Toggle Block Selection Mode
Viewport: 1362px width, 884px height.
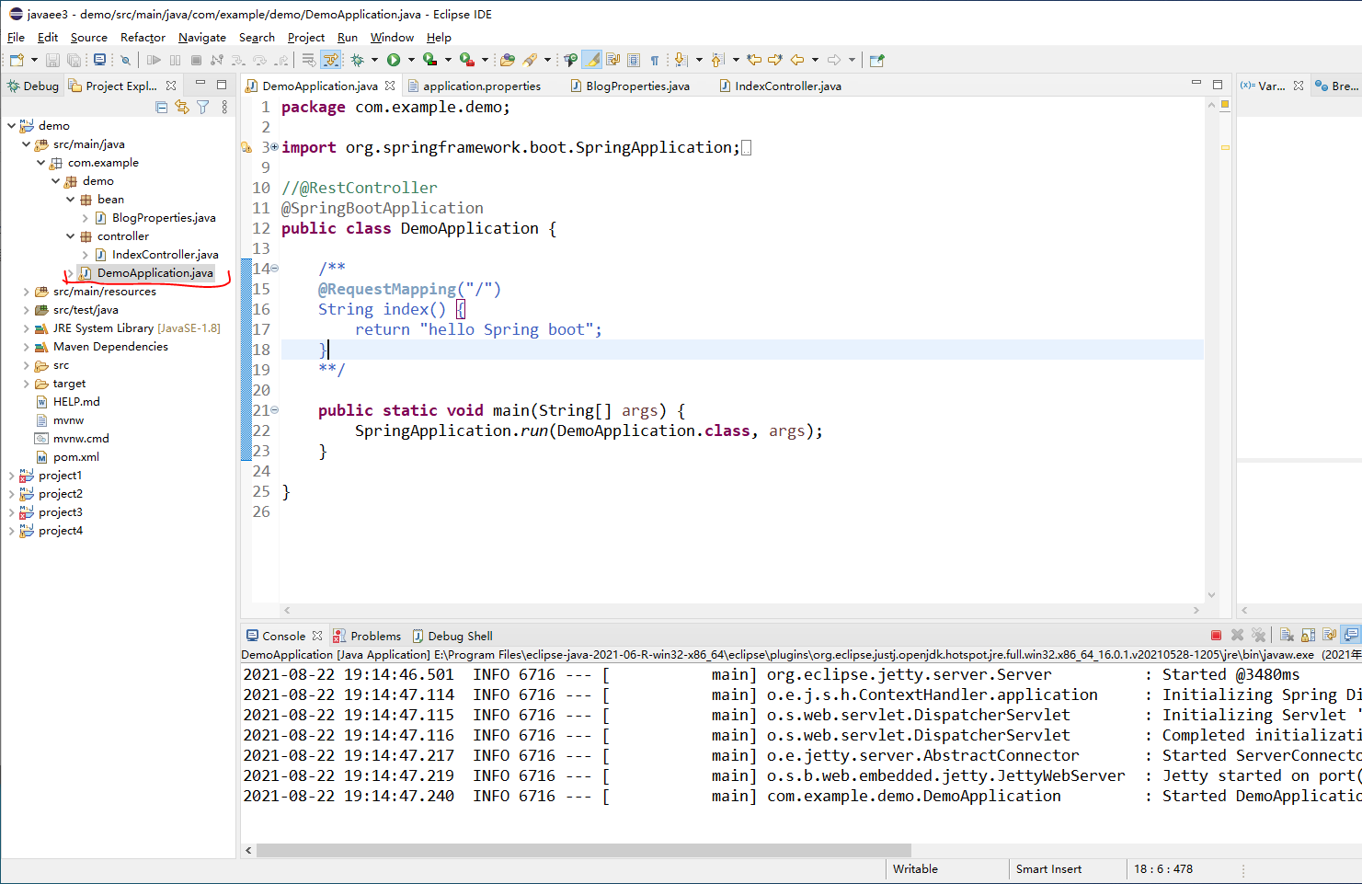634,60
